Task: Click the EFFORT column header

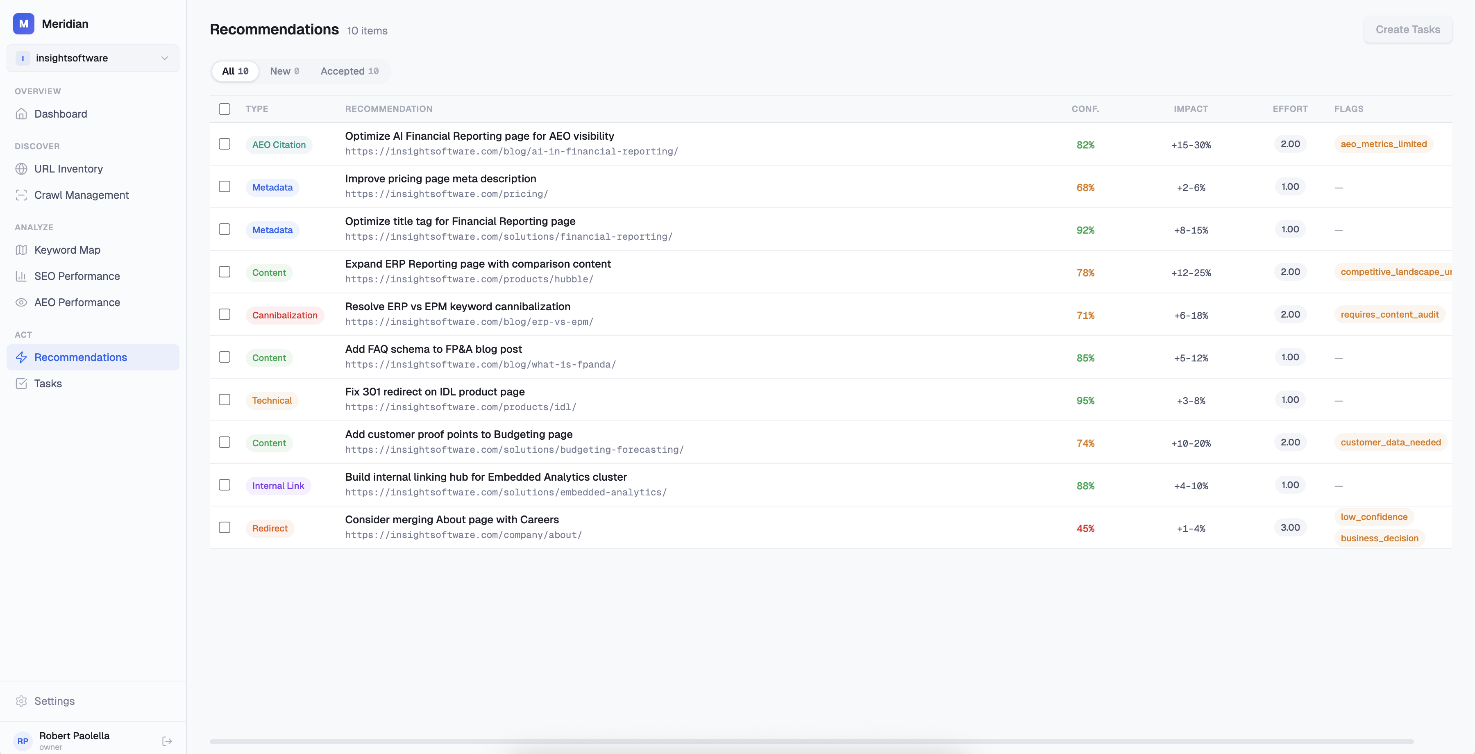Action: click(1290, 109)
